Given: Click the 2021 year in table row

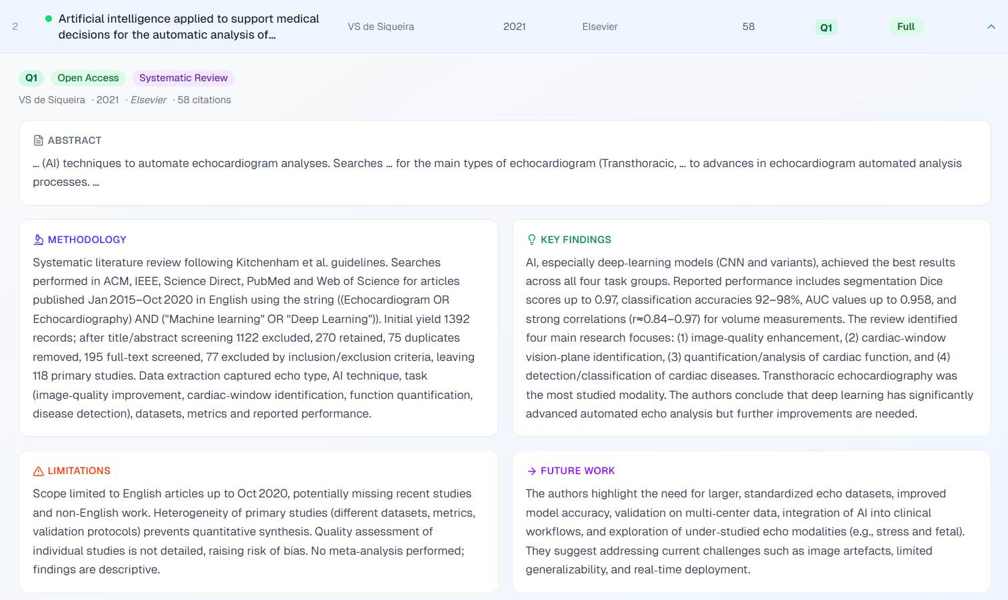Looking at the screenshot, I should point(514,27).
